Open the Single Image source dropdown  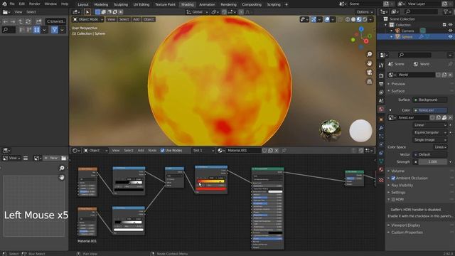pos(430,139)
